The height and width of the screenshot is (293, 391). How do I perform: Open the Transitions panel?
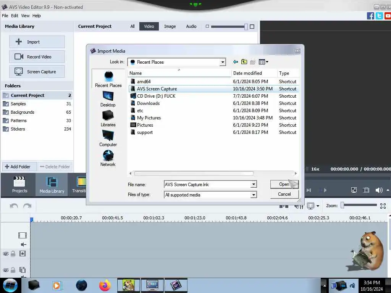tap(78, 185)
